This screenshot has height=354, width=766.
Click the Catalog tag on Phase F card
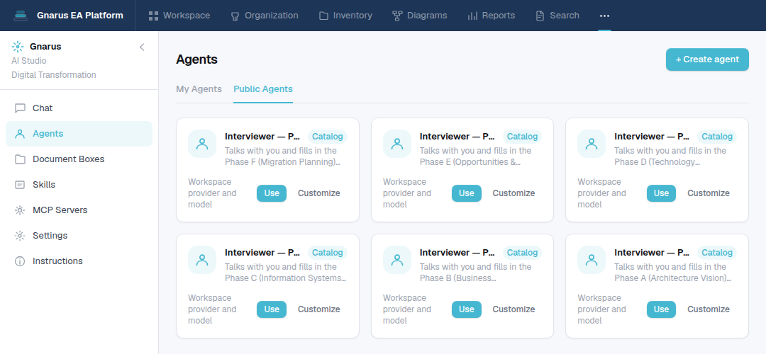(327, 137)
